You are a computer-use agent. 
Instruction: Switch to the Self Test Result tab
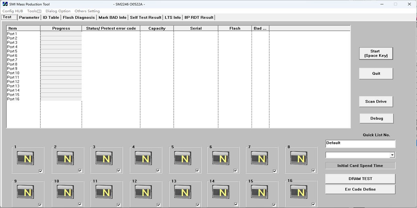point(146,17)
